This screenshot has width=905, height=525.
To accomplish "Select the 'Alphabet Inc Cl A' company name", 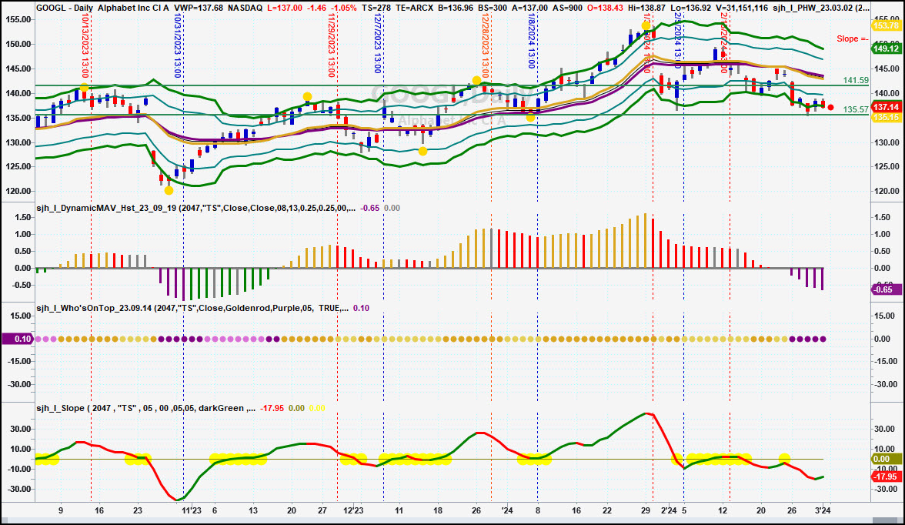I will point(132,8).
